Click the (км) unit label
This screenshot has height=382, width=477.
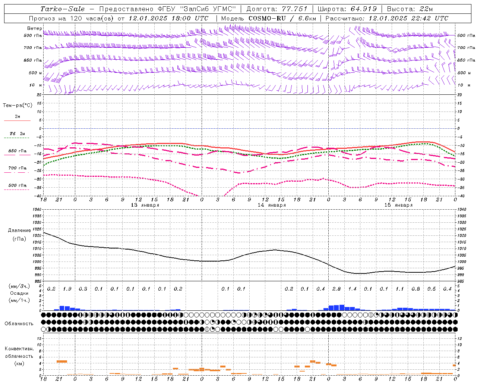click(19, 363)
